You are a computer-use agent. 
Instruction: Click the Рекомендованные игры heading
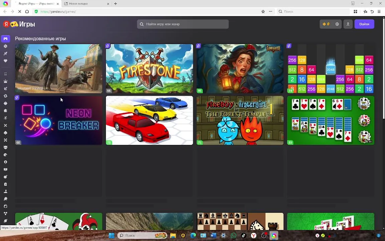40,38
